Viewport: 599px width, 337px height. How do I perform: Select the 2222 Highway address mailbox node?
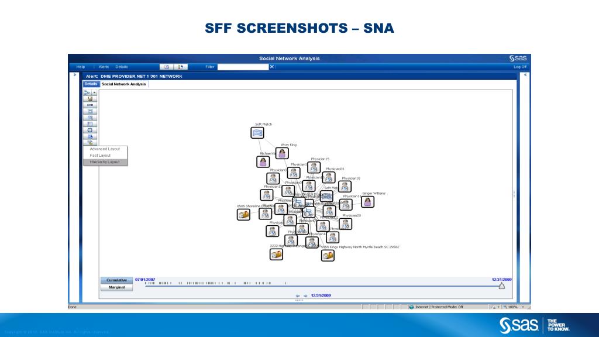[x=276, y=254]
